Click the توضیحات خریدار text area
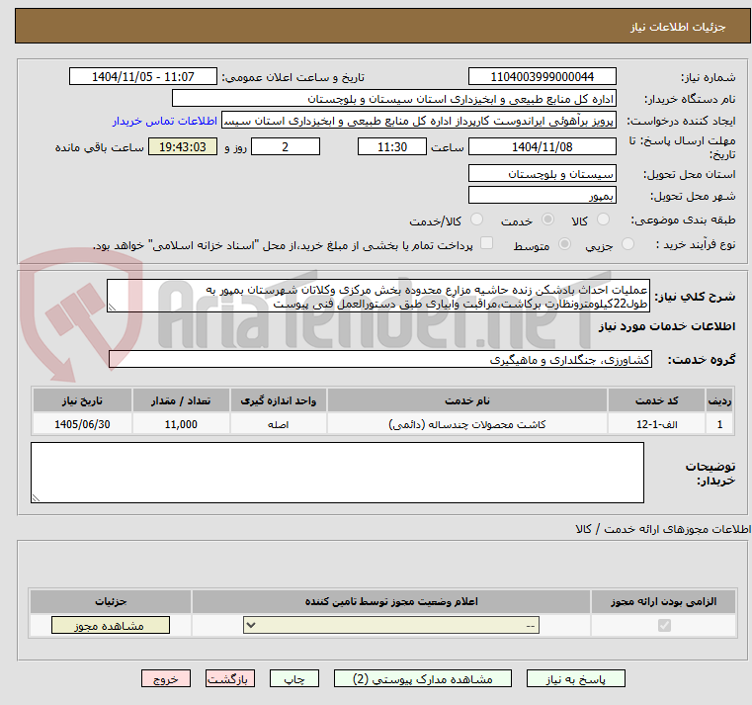The height and width of the screenshot is (705, 752). pyautogui.click(x=337, y=473)
